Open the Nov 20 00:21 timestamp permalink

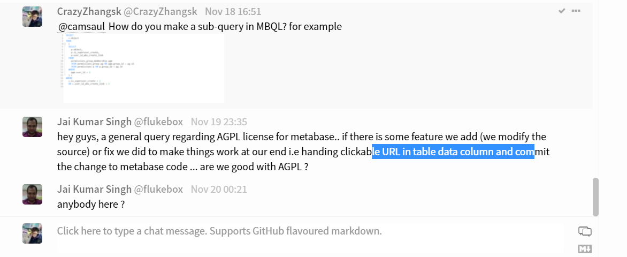coord(219,189)
